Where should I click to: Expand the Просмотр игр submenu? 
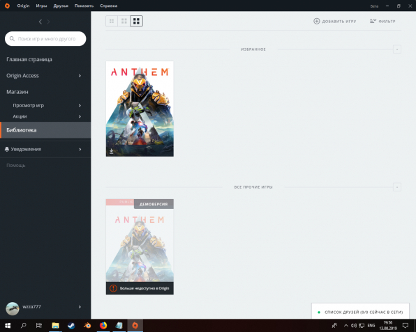pos(80,106)
